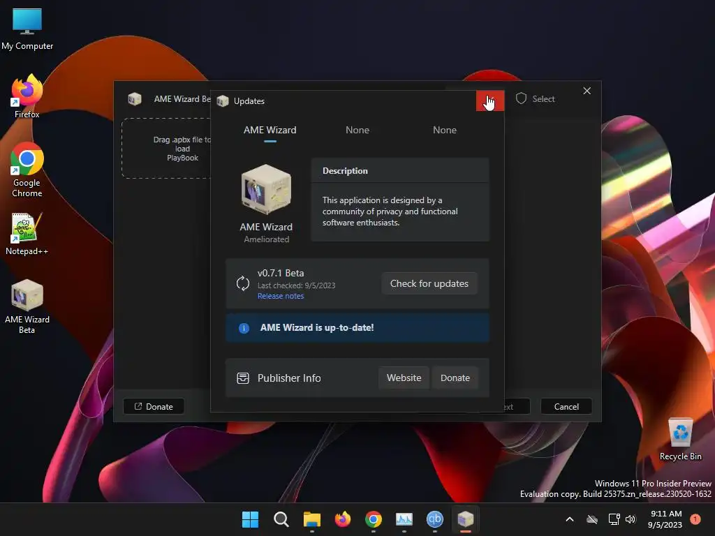Viewport: 715px width, 536px height.
Task: Click the AME Wizard main window title icon
Action: pos(135,99)
